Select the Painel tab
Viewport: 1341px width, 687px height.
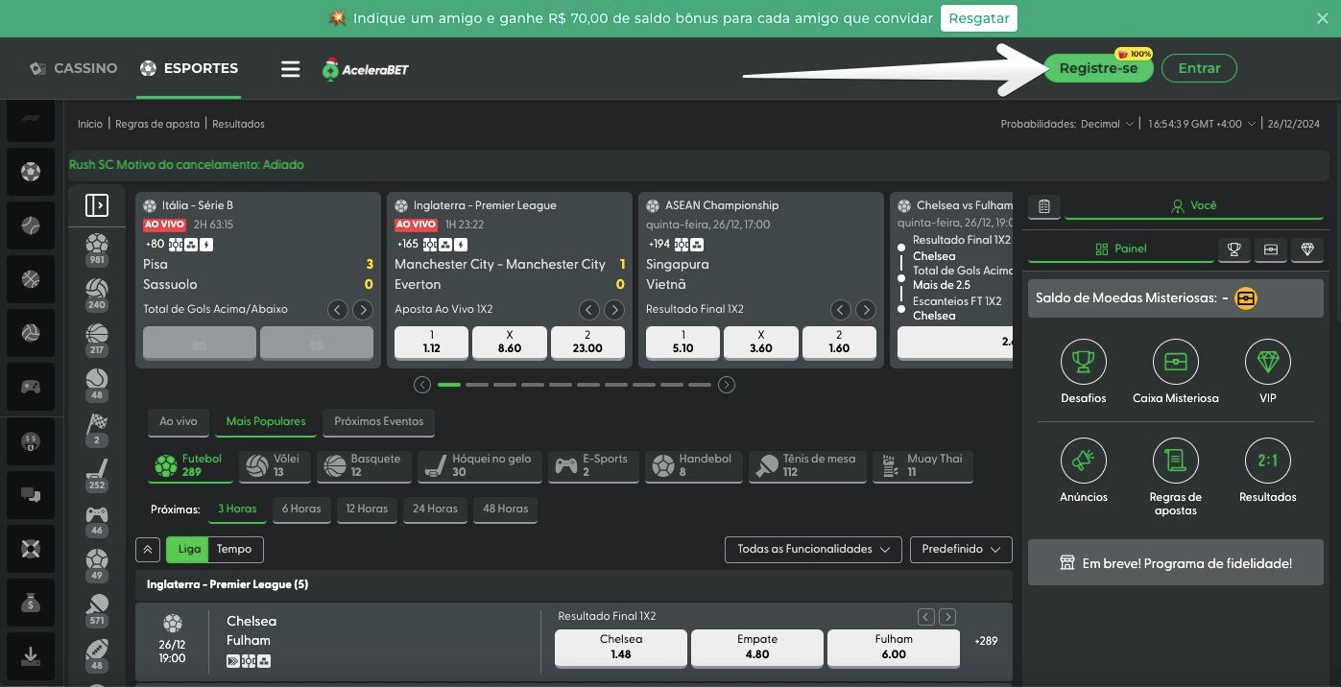(x=1120, y=249)
